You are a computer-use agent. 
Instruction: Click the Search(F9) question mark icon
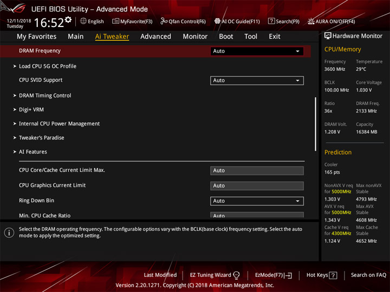coord(271,21)
